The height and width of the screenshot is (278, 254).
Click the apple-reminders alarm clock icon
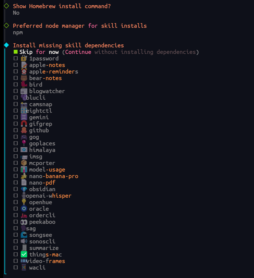click(x=24, y=71)
